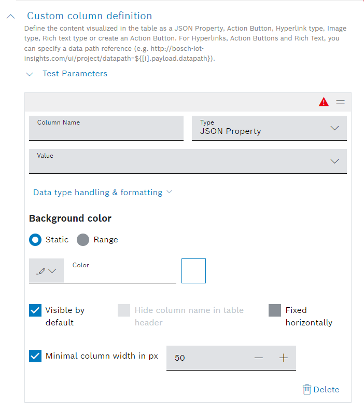The width and height of the screenshot is (364, 410).
Task: Click the red warning triangle icon
Action: (324, 102)
